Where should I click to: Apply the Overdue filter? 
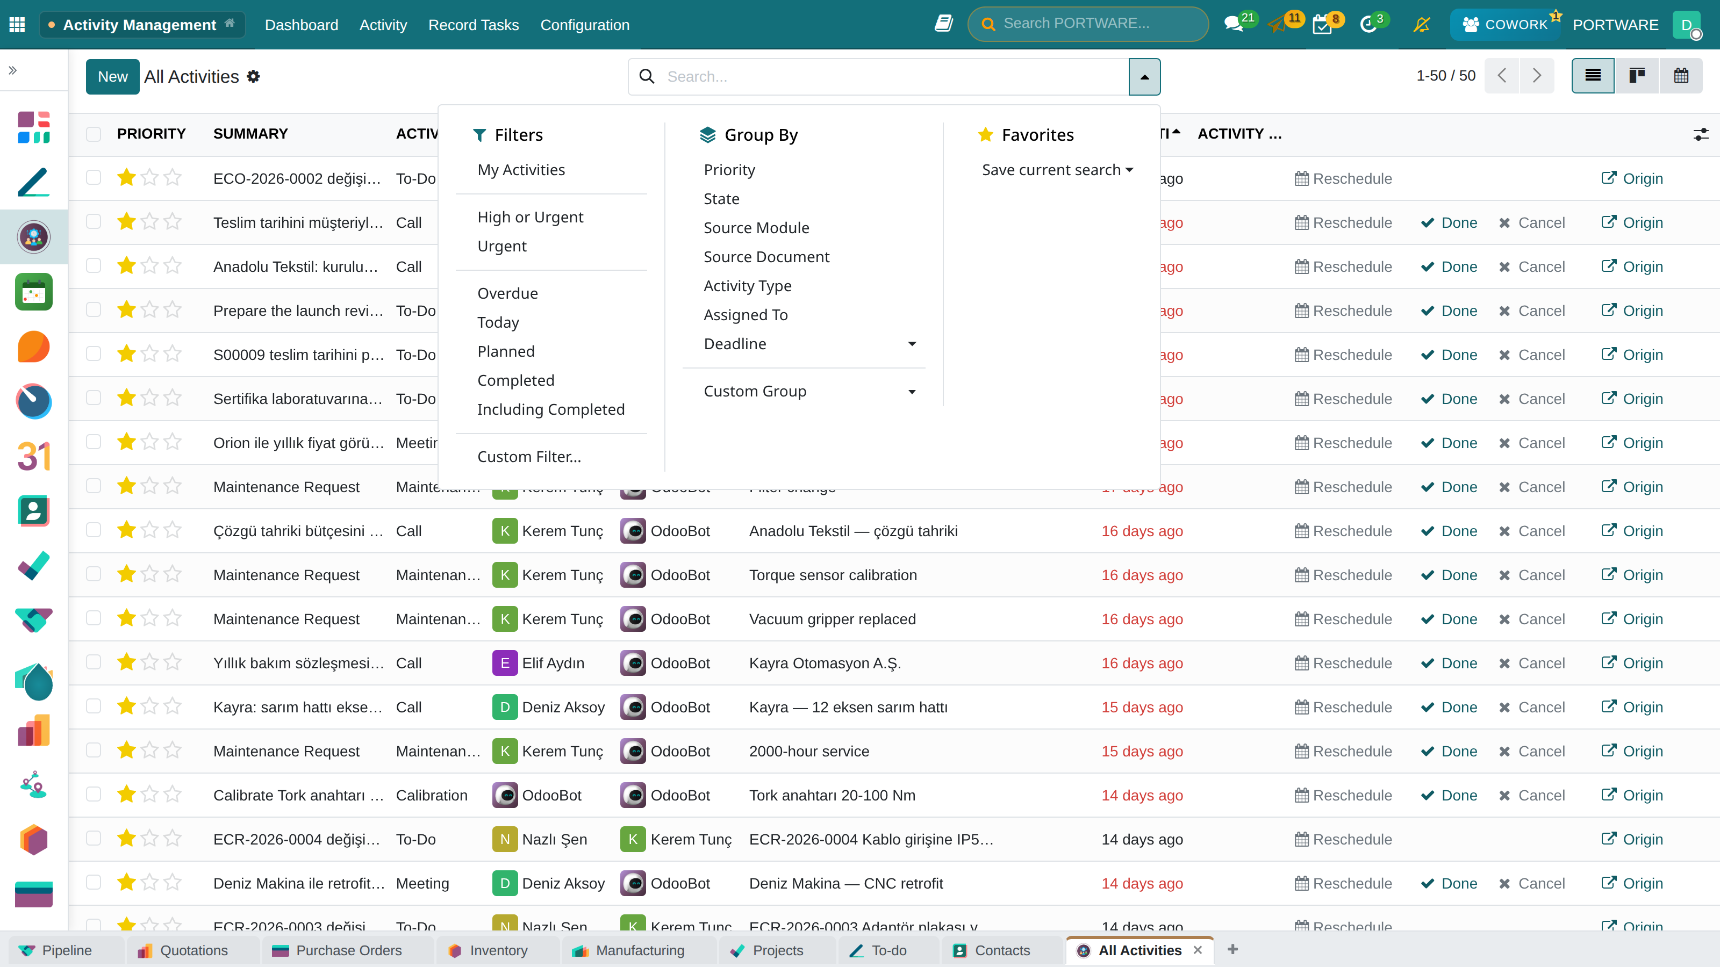pyautogui.click(x=507, y=293)
